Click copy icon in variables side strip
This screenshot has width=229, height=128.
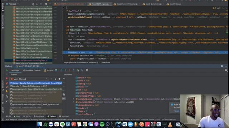pos(64,95)
